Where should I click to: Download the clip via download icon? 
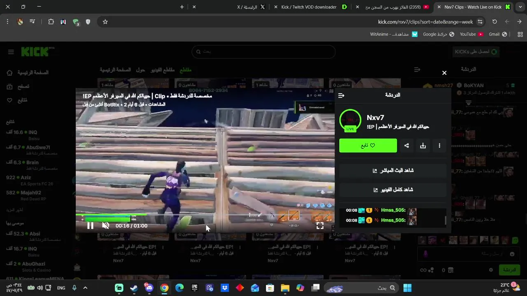tap(423, 146)
